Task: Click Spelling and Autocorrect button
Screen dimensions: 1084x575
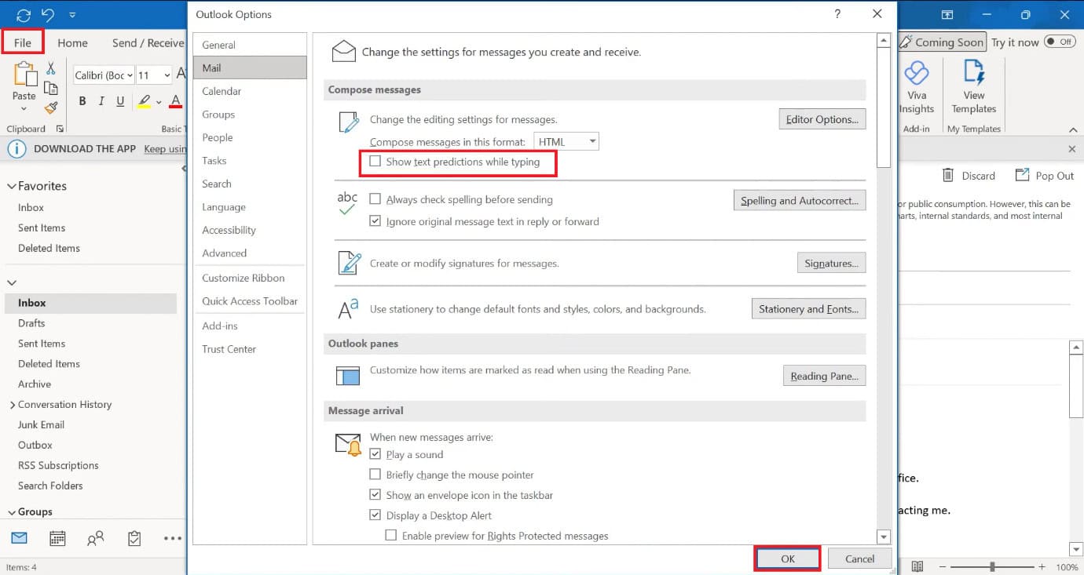Action: 800,201
